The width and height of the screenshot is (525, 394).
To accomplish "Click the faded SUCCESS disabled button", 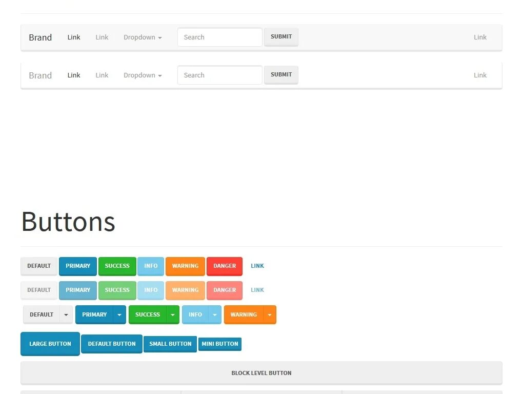I will (x=117, y=290).
